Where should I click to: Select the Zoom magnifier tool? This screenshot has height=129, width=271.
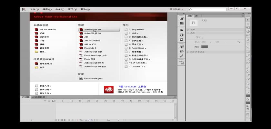click(248, 87)
